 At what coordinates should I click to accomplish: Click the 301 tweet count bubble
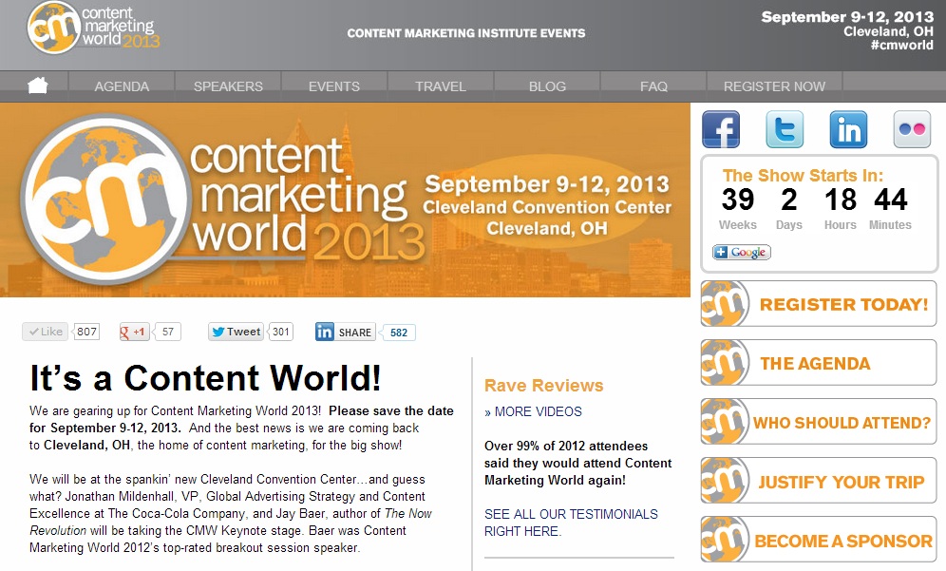coord(280,332)
